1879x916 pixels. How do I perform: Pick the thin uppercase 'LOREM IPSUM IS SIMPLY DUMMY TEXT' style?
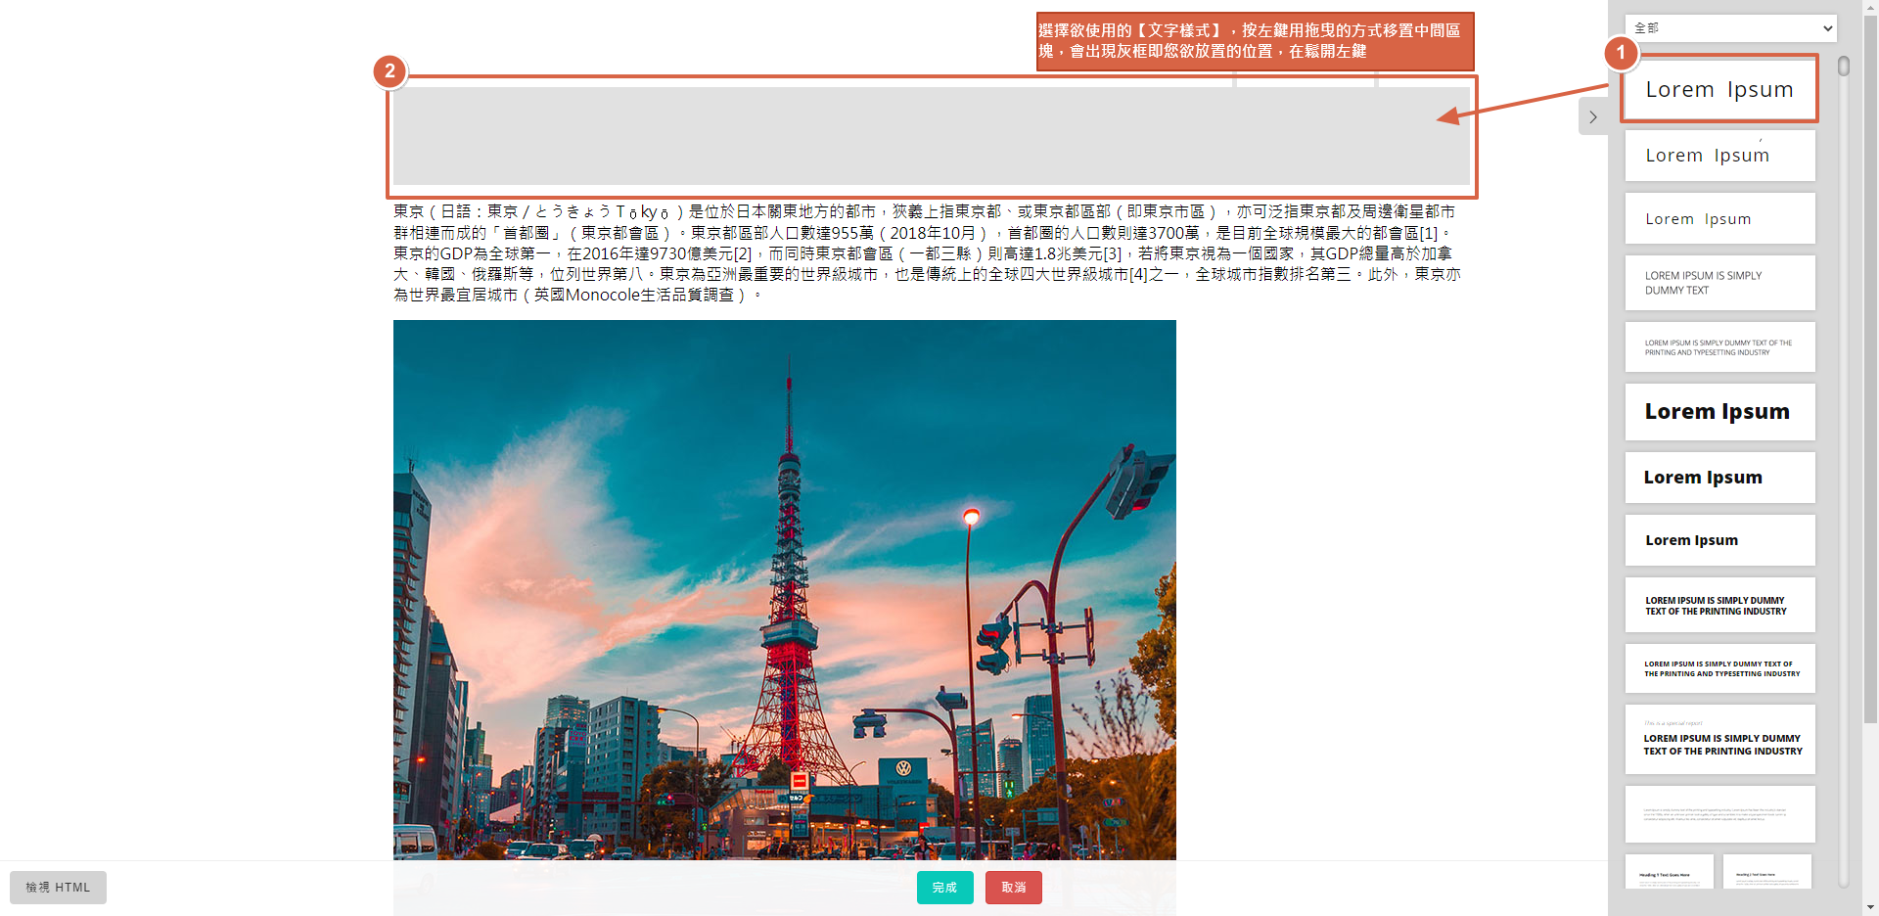1719,283
